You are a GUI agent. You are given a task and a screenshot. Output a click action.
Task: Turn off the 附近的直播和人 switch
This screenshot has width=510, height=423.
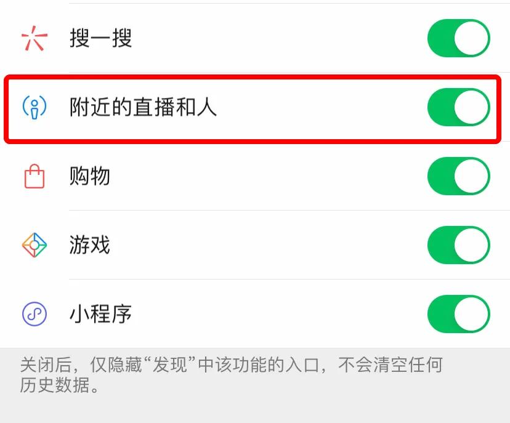[x=459, y=108]
